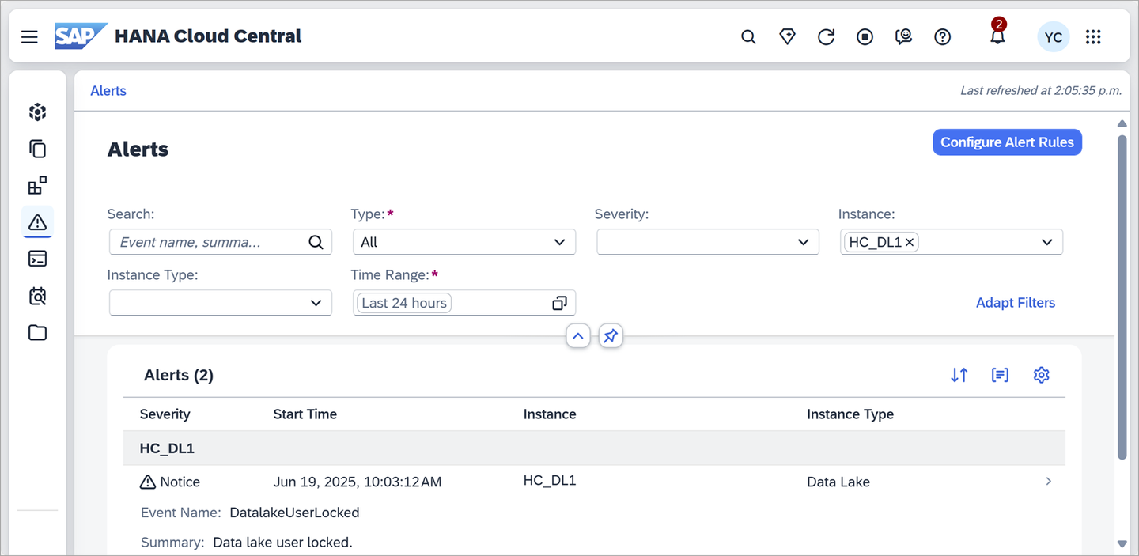Collapse the filter header area

tap(578, 336)
